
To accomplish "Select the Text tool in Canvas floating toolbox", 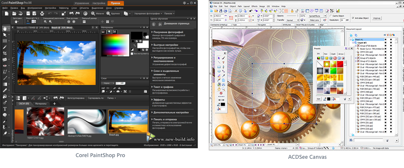I will [x=223, y=62].
